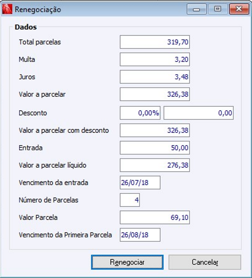Focus the Valor a parcelar líquido field
This screenshot has width=252, height=278.
click(x=155, y=165)
